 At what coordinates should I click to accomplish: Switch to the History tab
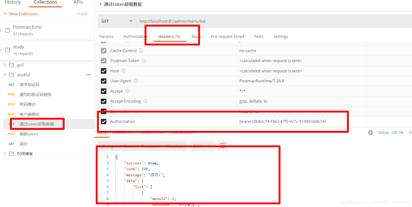(x=13, y=2)
